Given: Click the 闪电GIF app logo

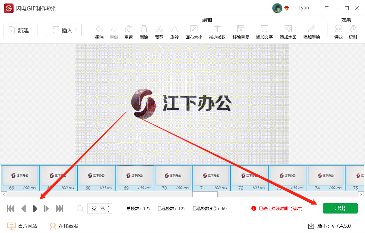Looking at the screenshot, I should pos(9,8).
